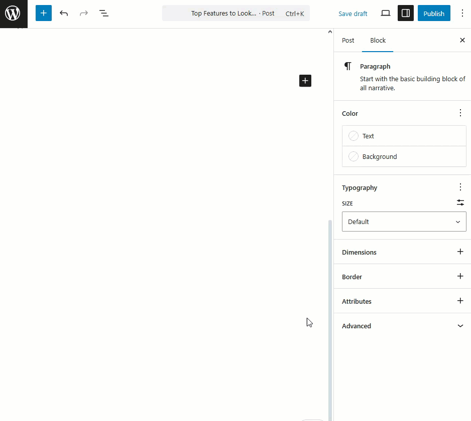Screen dimensions: 471x421
Task: Open the Color options menu
Action: pos(460,113)
